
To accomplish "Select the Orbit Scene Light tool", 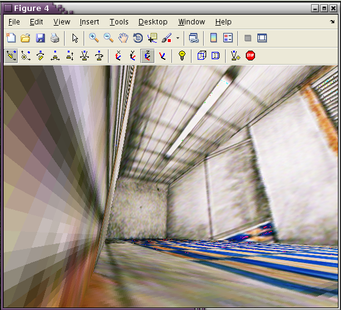I will (x=26, y=56).
